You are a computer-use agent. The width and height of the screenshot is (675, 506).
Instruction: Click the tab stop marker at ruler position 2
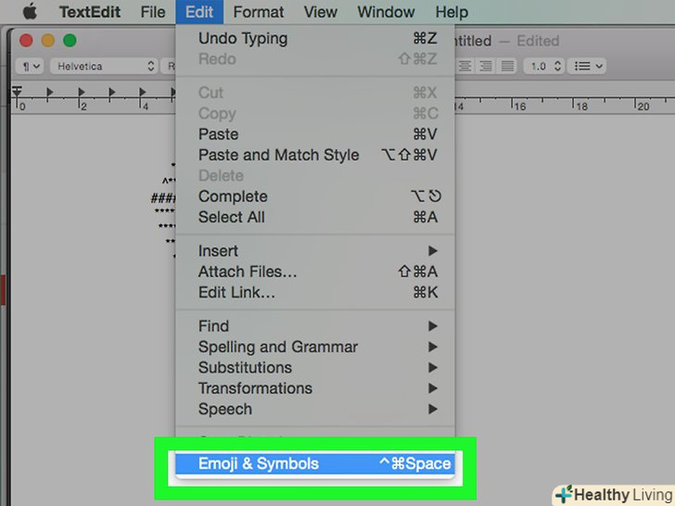[x=81, y=92]
